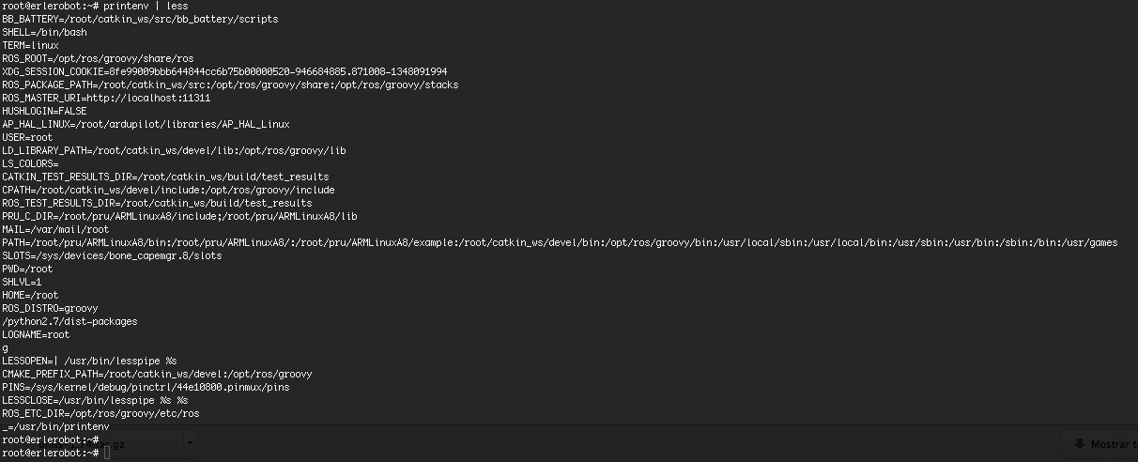Click the terminal cursor at the last prompt
Screen dimensions: 1138x462
click(108, 453)
